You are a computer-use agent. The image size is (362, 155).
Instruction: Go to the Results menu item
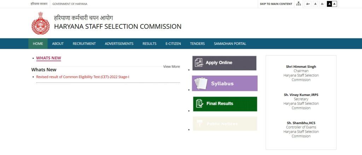[x=150, y=44]
